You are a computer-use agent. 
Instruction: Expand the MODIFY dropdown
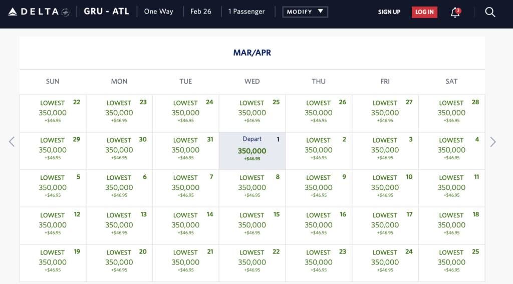(x=305, y=12)
